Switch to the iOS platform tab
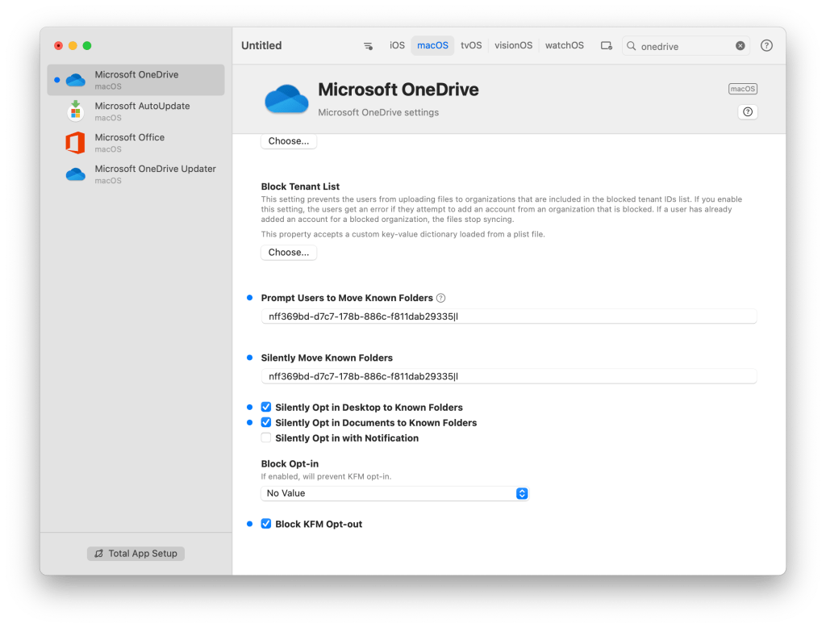This screenshot has height=628, width=826. (397, 46)
